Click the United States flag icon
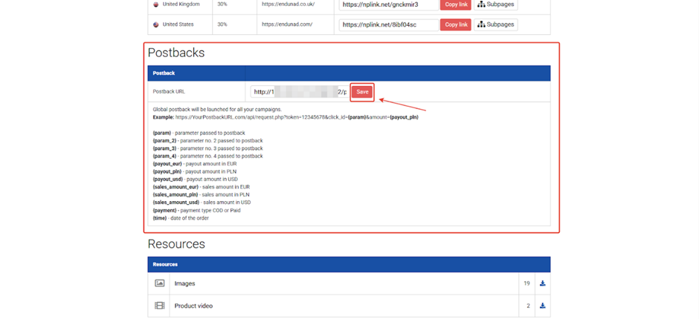Image resolution: width=699 pixels, height=319 pixels. (155, 24)
